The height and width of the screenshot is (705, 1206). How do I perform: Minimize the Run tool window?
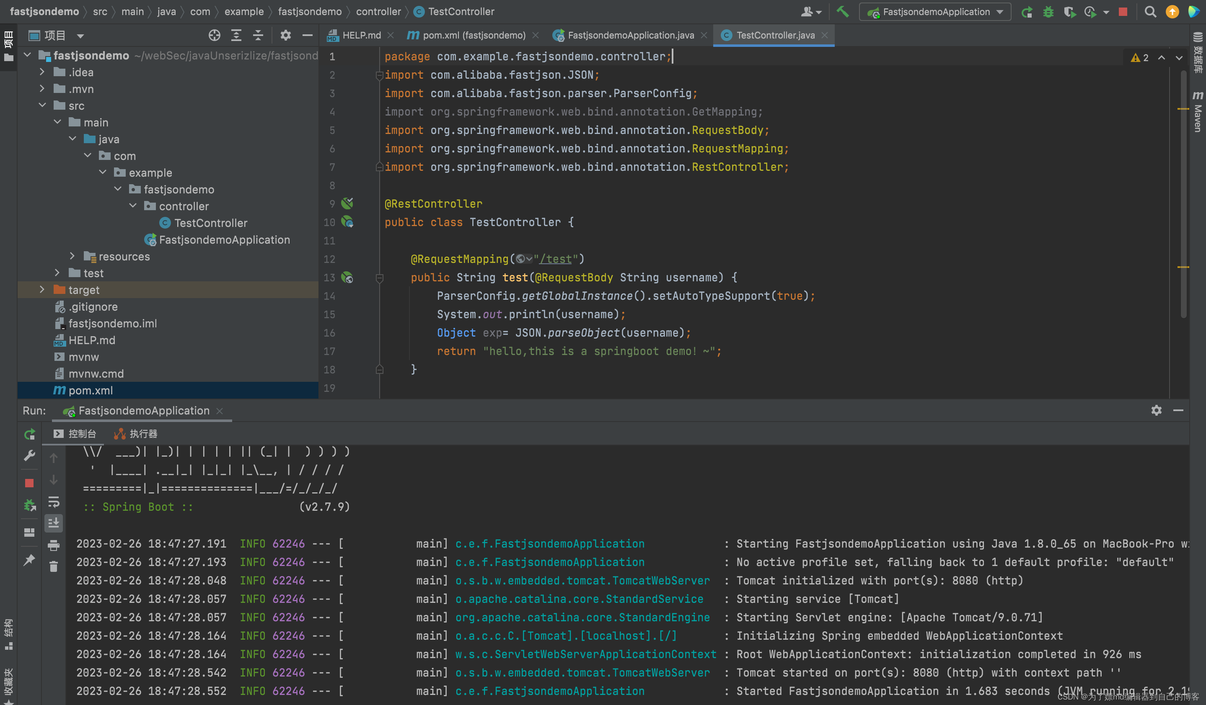1178,411
